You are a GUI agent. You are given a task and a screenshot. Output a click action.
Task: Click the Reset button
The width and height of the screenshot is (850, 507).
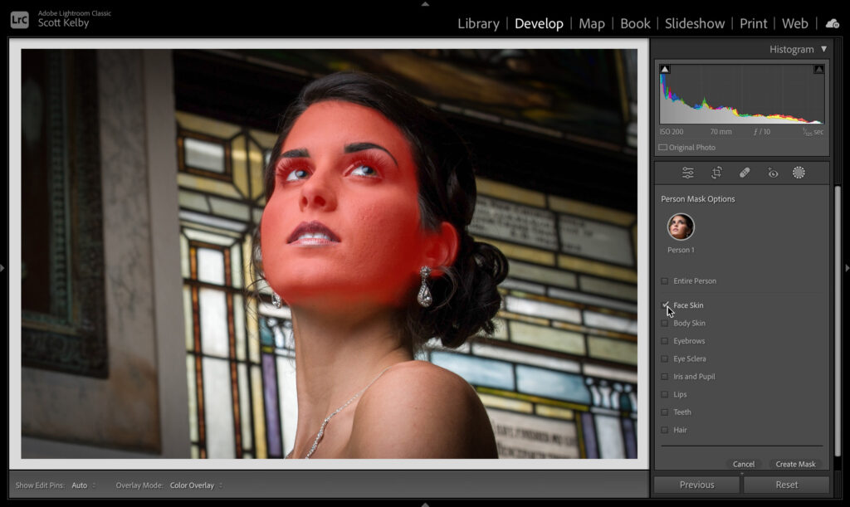click(786, 485)
